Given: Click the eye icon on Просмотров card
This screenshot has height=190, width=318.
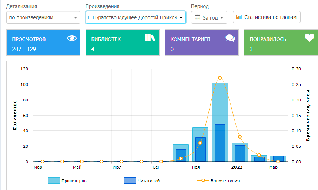Looking at the screenshot, I should point(72,38).
